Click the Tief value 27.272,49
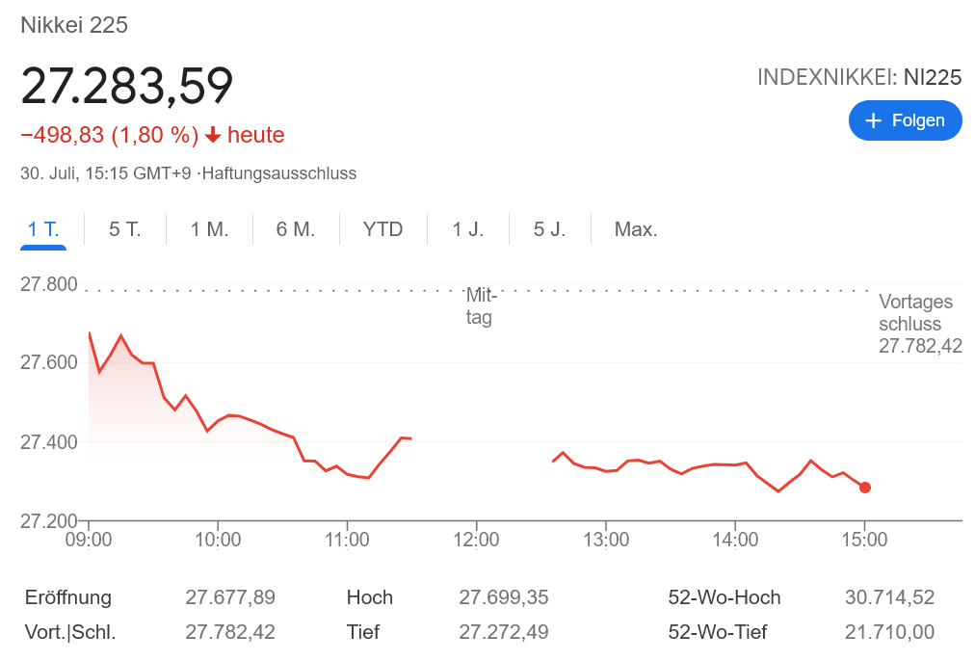 pyautogui.click(x=503, y=632)
